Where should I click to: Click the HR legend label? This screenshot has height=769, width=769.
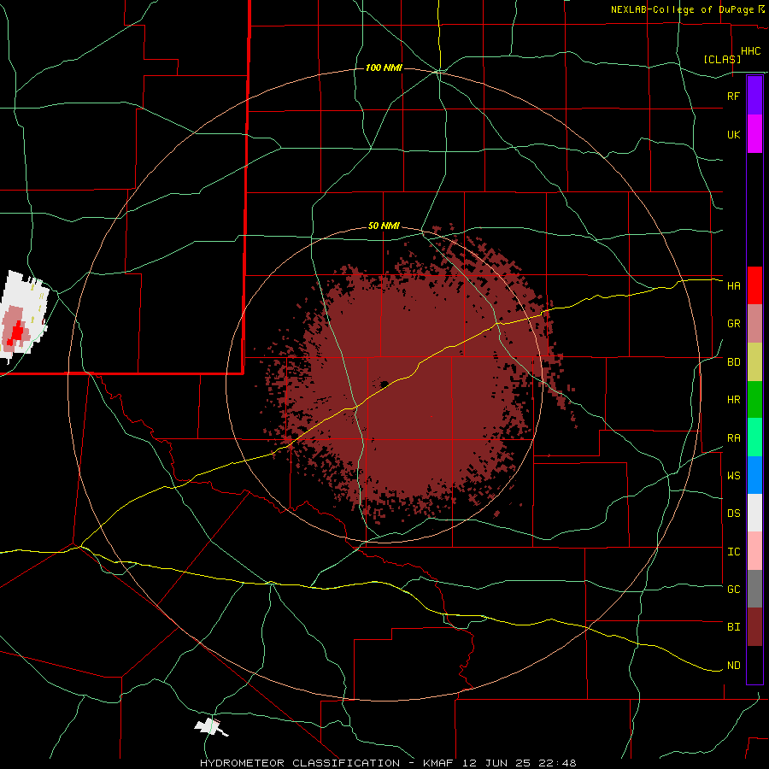click(733, 400)
